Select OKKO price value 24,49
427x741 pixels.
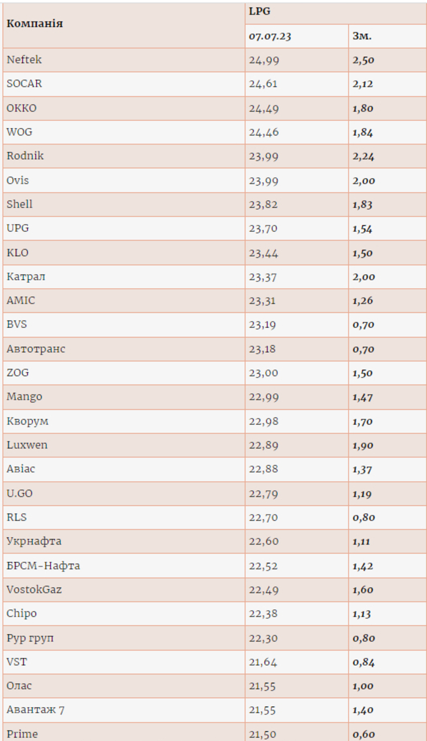264,108
